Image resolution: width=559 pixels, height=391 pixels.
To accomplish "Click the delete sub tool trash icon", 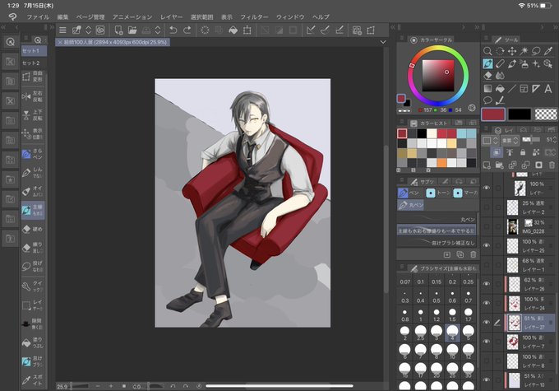I will [473, 254].
